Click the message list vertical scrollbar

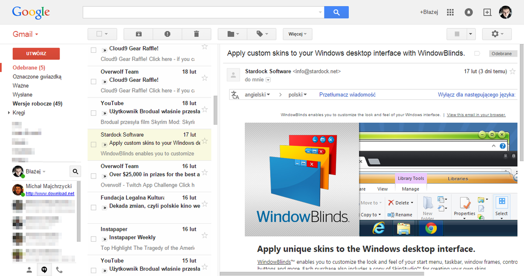click(215, 110)
